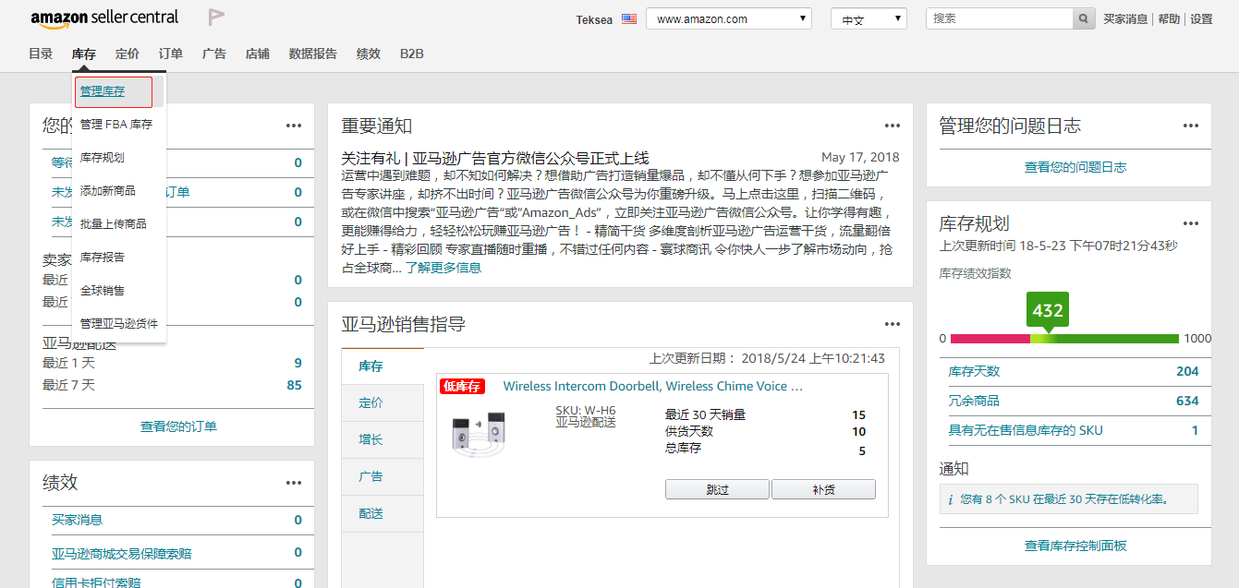Open the 买家消息 header link
The image size is (1239, 588).
click(1126, 18)
